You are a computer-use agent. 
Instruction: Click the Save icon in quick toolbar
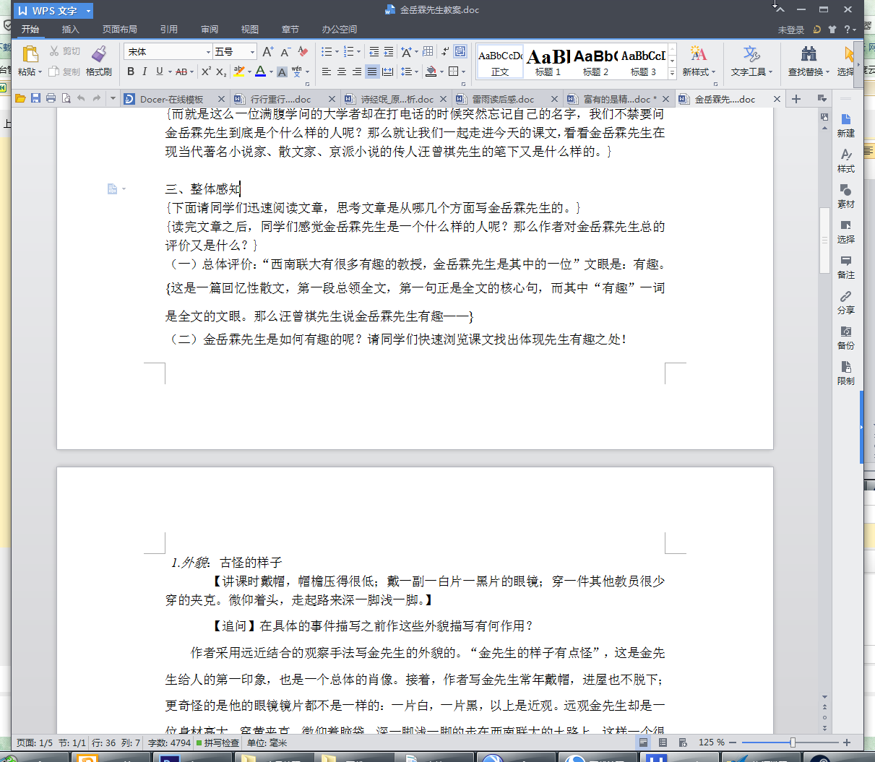(x=35, y=98)
